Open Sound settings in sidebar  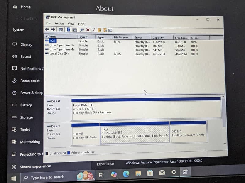coord(22,56)
